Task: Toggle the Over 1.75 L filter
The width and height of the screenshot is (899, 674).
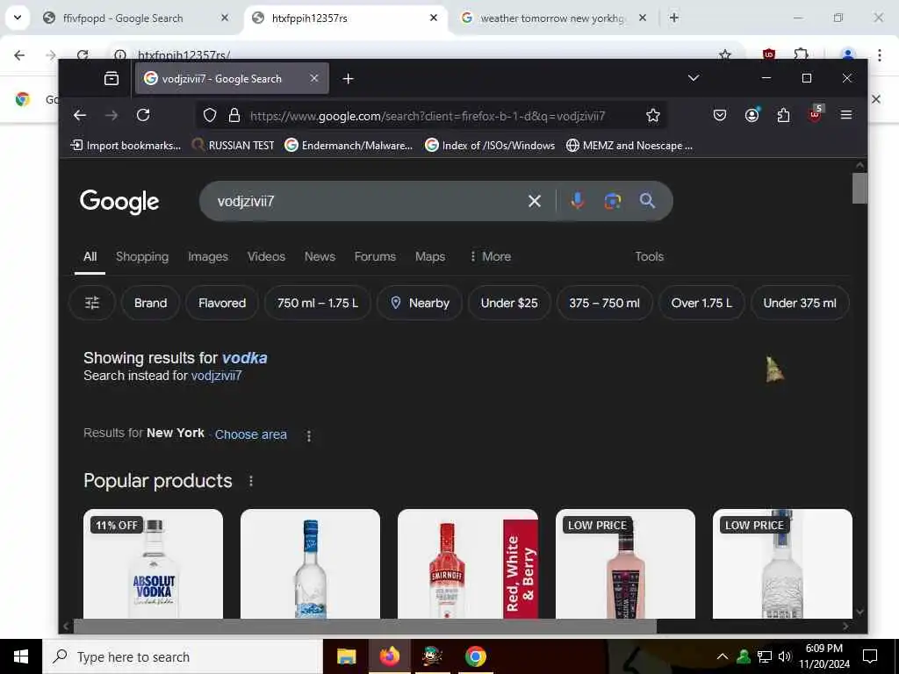Action: pyautogui.click(x=701, y=303)
